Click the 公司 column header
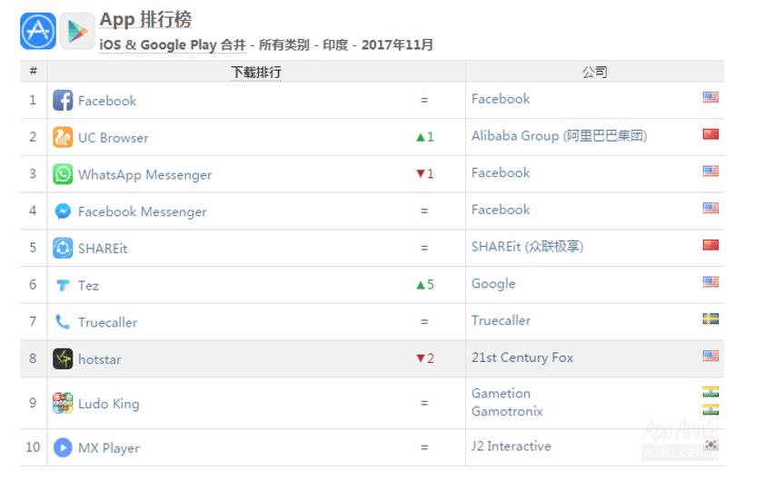Image resolution: width=764 pixels, height=480 pixels. pyautogui.click(x=594, y=72)
